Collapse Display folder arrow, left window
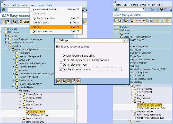 20,108
